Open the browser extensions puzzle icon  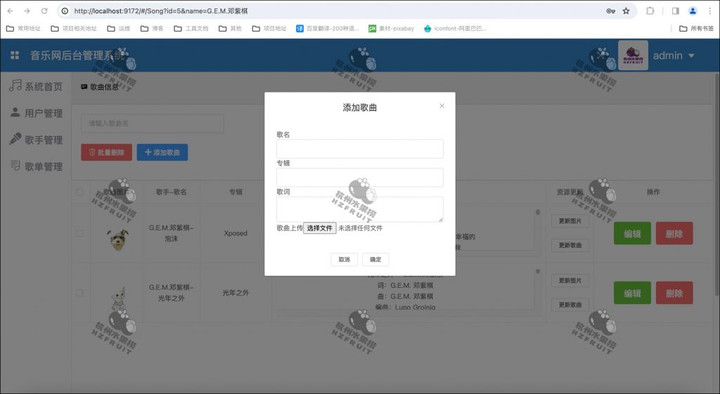(650, 11)
